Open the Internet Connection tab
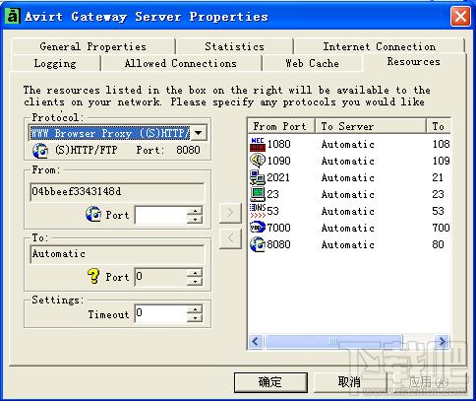Screen dimensions: 476x401 point(380,46)
